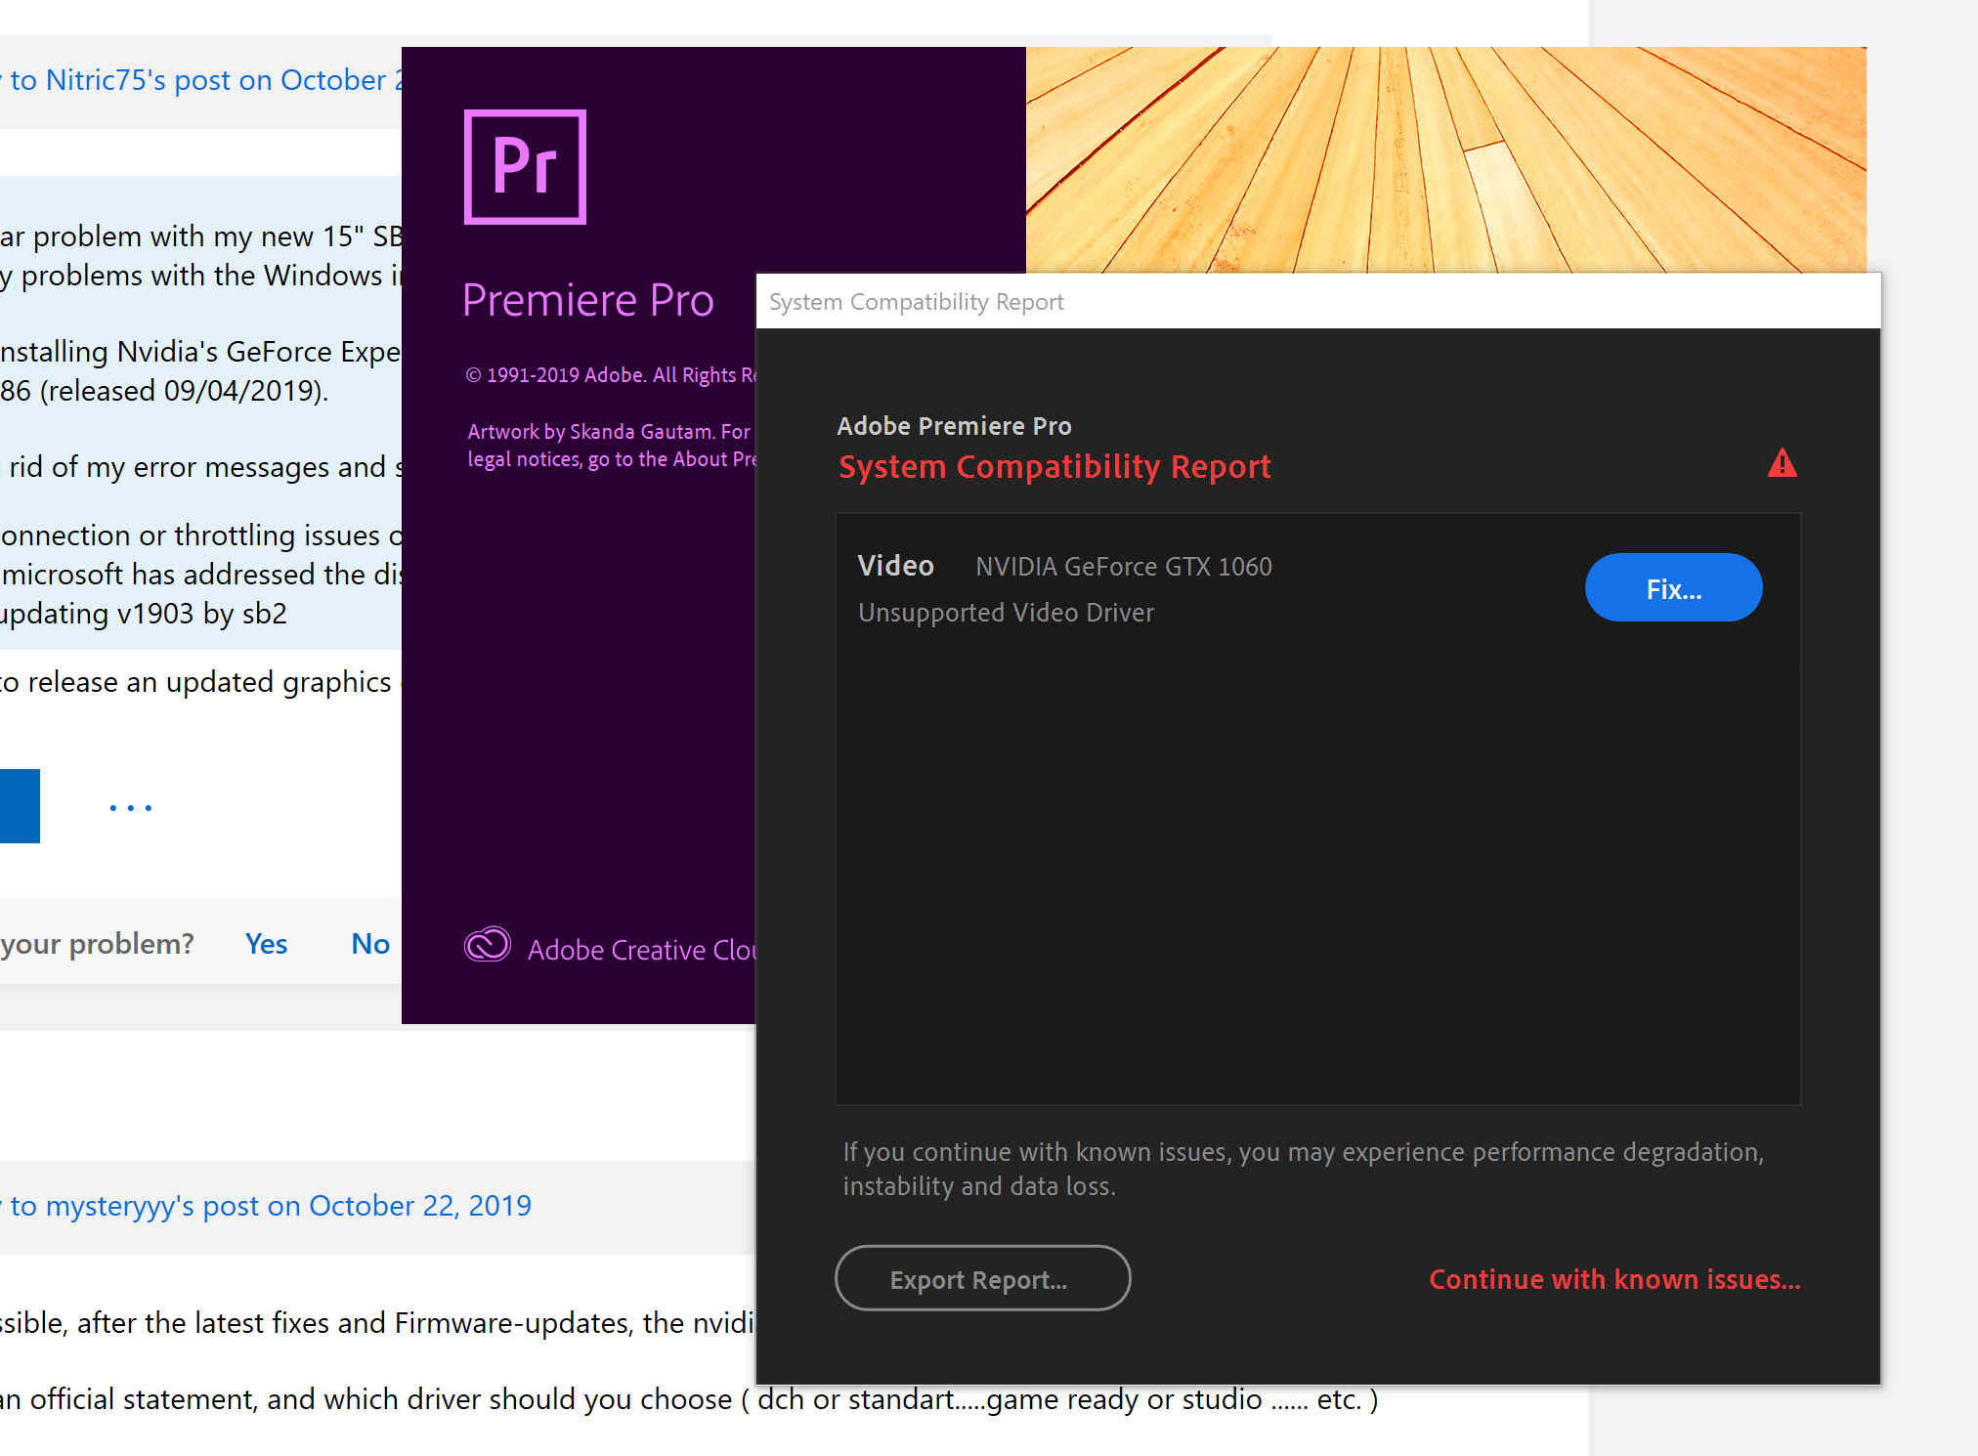Click the Adobe Creative Cloud icon

[x=488, y=945]
